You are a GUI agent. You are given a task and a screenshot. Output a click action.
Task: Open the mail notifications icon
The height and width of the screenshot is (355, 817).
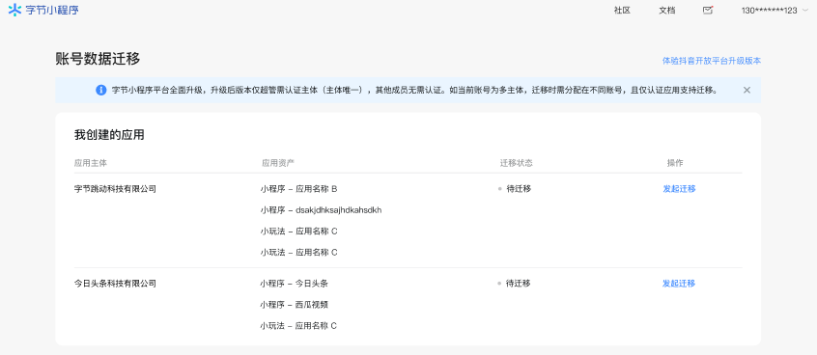[x=708, y=10]
